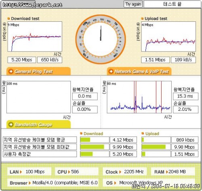Screen dimensions: 202x191
Task: Click the Upload test speed graph
Action: tap(168, 36)
